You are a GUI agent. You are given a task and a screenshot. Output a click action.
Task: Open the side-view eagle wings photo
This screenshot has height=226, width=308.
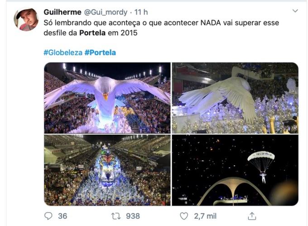(x=235, y=97)
